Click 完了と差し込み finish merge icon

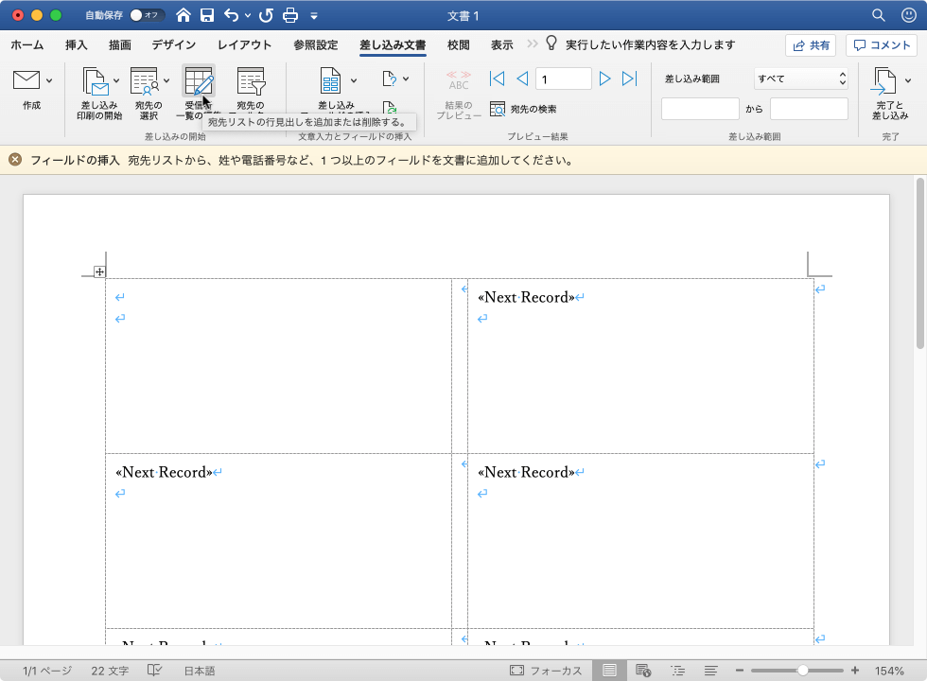(883, 81)
